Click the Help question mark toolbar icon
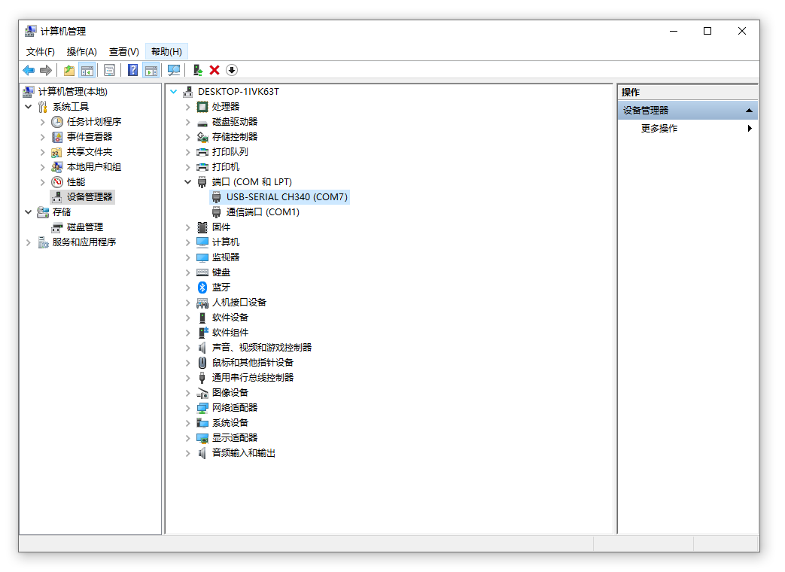Viewport: 785px width, 572px height. (x=132, y=70)
